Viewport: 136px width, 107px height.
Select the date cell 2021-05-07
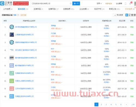pyautogui.click(x=122, y=96)
